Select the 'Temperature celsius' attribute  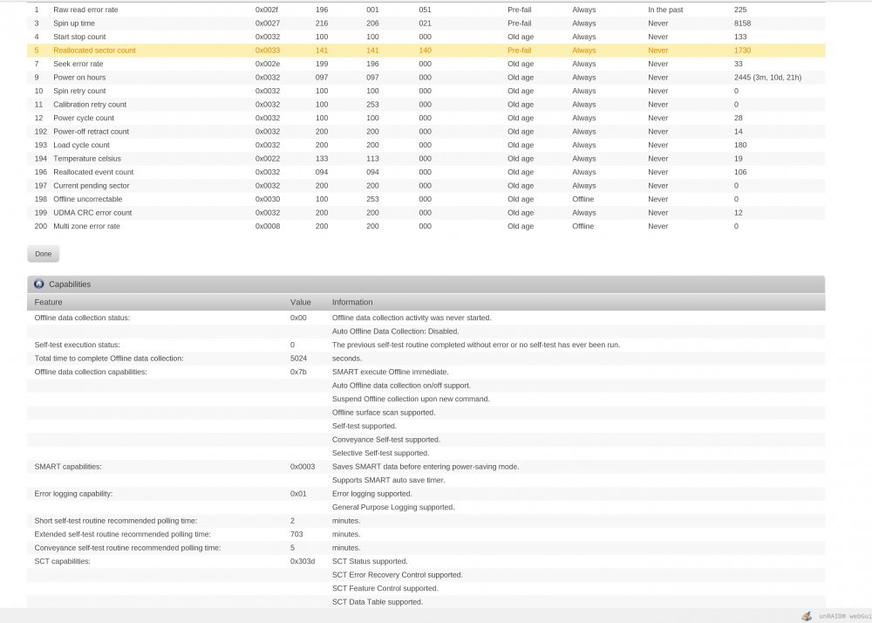tap(87, 159)
